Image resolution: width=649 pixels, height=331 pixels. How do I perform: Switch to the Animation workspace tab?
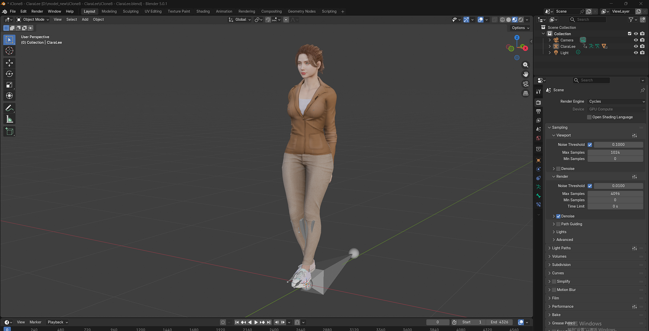(224, 11)
